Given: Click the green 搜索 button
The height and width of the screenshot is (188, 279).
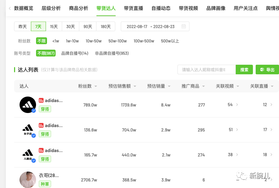Looking at the screenshot, I should pos(244,70).
